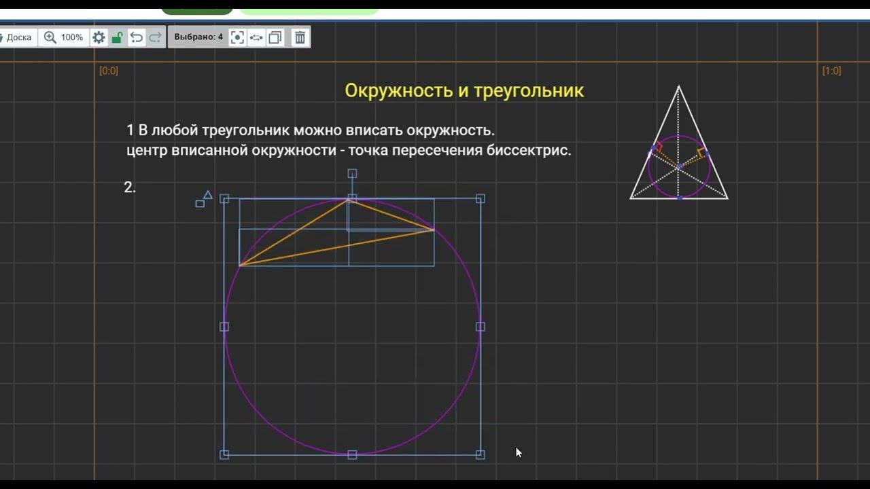
Task: Click the top-right selection corner handle
Action: point(481,199)
